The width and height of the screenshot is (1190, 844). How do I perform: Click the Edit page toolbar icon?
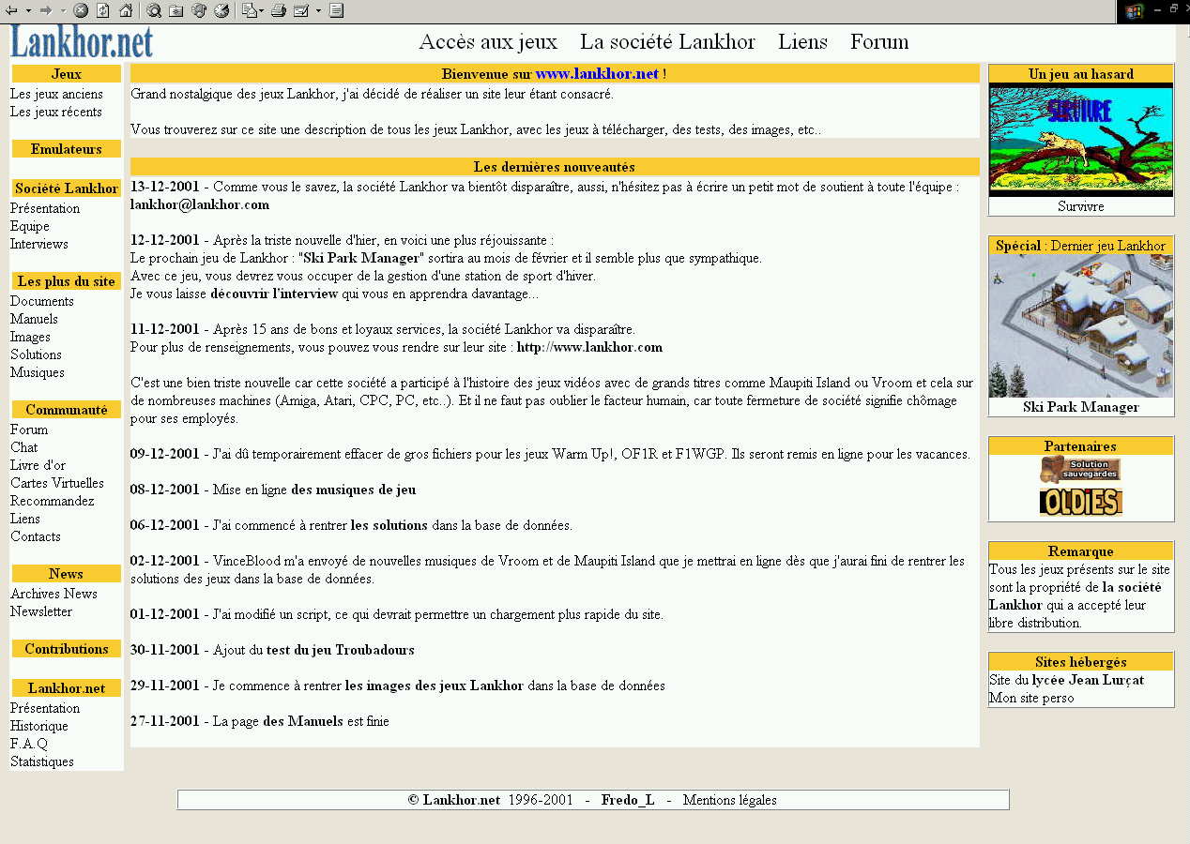[300, 11]
